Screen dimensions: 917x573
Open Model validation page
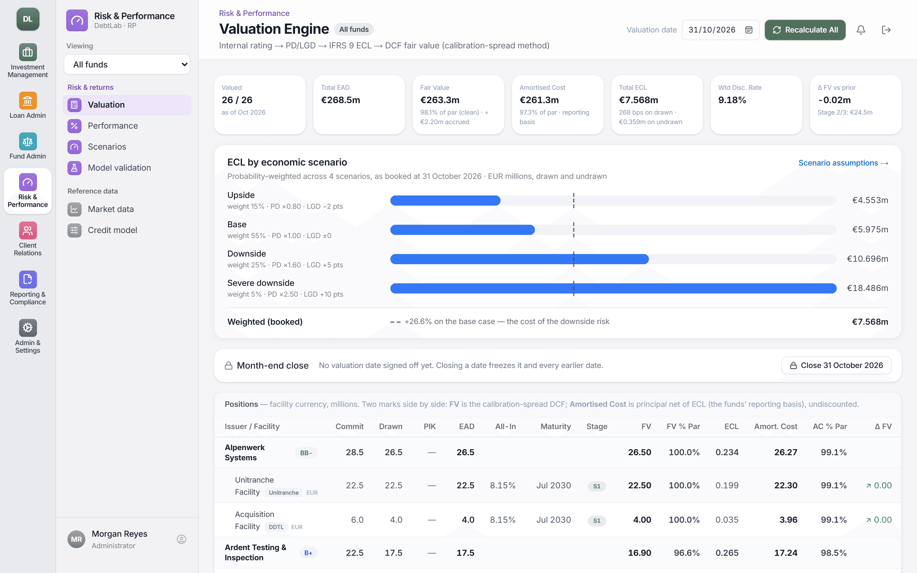[127, 167]
